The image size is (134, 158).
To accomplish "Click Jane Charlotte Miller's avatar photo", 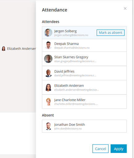I will click(x=48, y=102).
